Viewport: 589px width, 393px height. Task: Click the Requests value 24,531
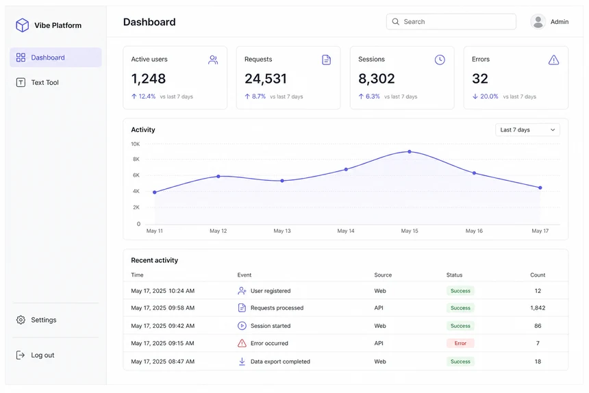(x=266, y=79)
